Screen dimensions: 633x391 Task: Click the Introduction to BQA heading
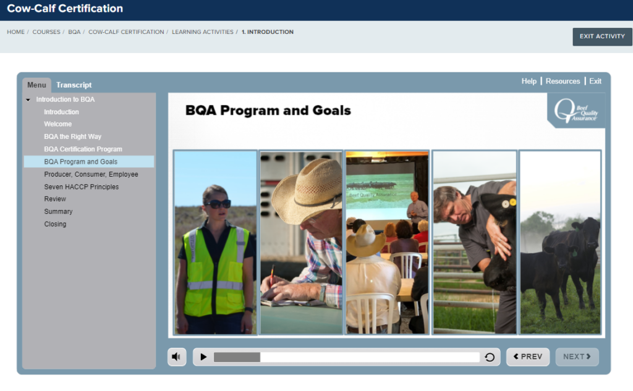click(x=66, y=99)
